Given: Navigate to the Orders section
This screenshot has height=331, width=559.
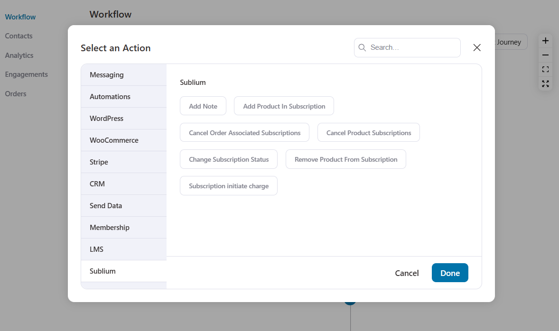Looking at the screenshot, I should point(15,93).
